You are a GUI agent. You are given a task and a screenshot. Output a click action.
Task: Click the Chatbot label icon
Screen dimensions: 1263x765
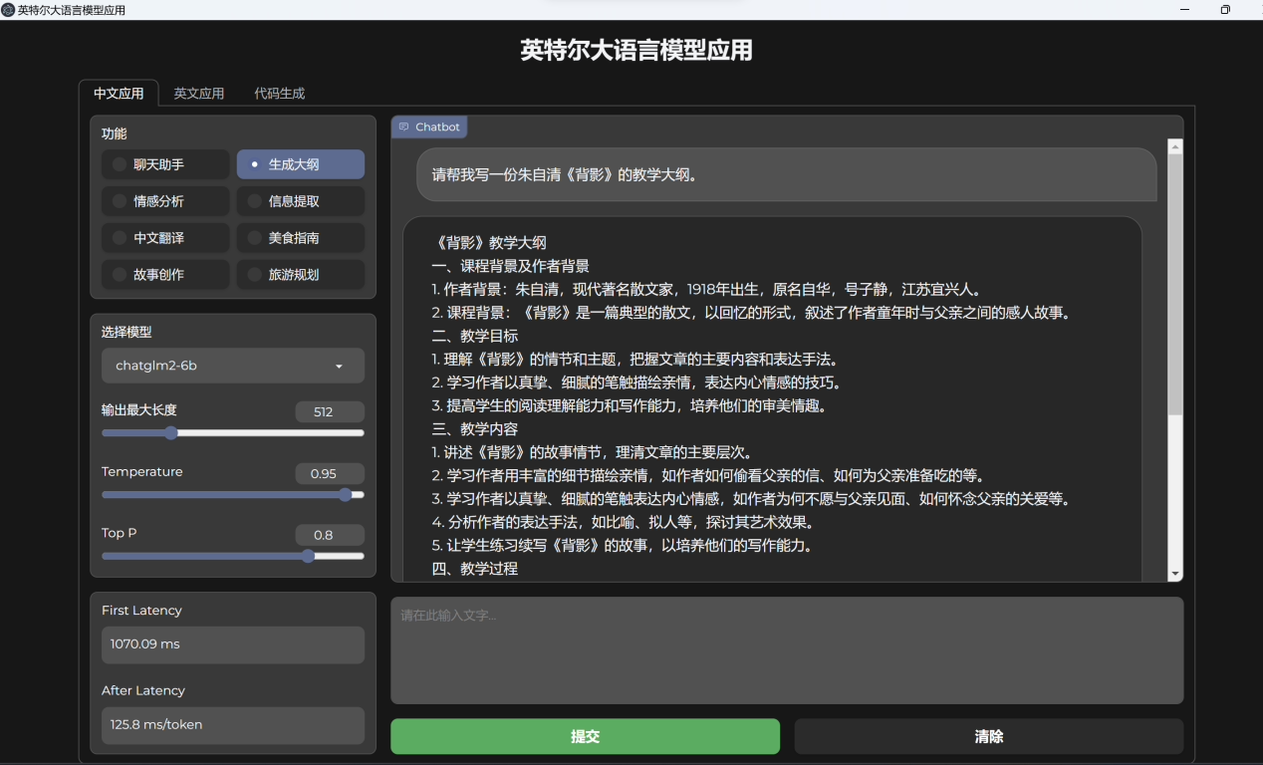point(404,127)
